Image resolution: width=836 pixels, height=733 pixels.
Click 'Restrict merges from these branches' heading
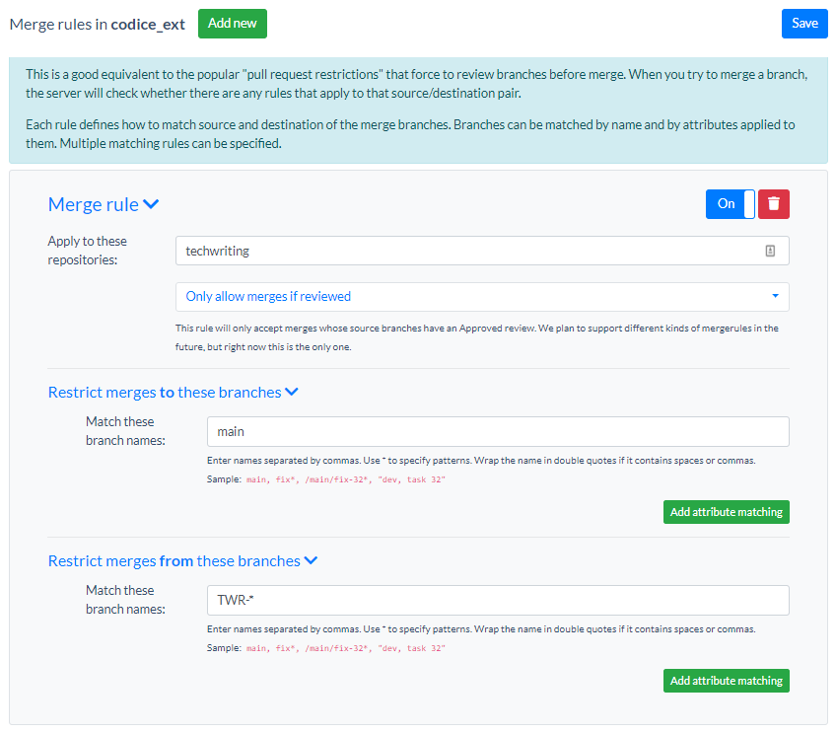pyautogui.click(x=174, y=561)
